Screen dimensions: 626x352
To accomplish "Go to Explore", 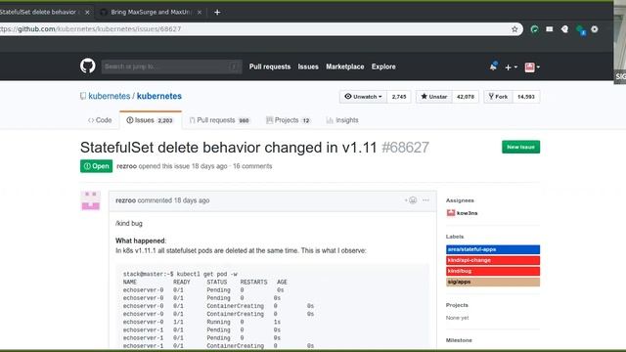I will tap(383, 66).
